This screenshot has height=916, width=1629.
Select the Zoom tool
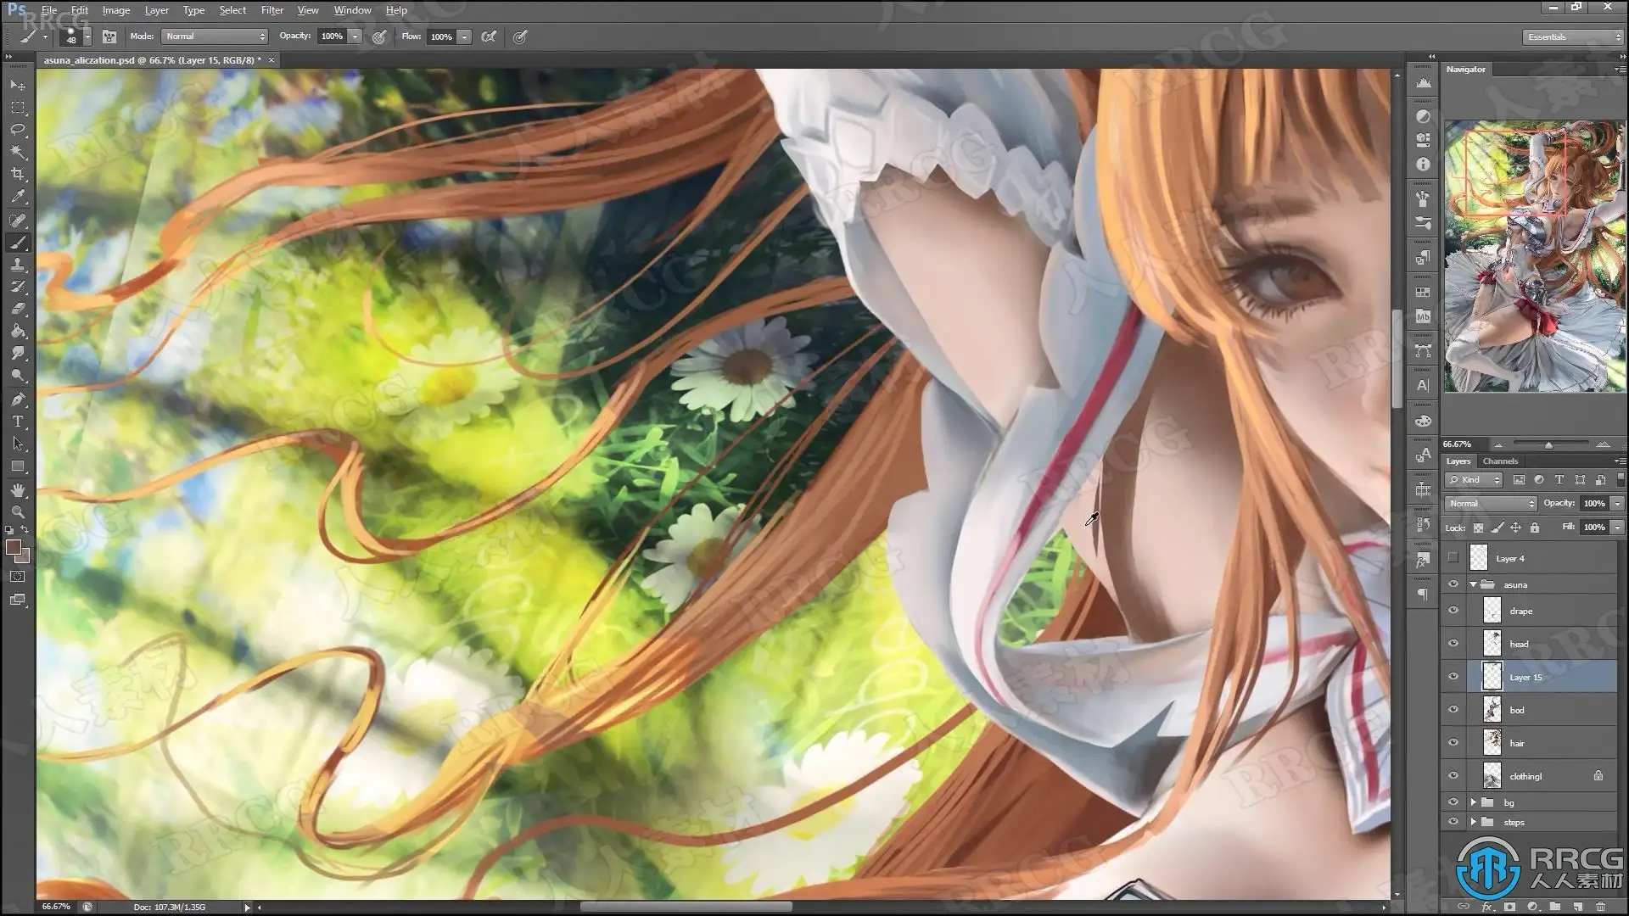pyautogui.click(x=18, y=512)
